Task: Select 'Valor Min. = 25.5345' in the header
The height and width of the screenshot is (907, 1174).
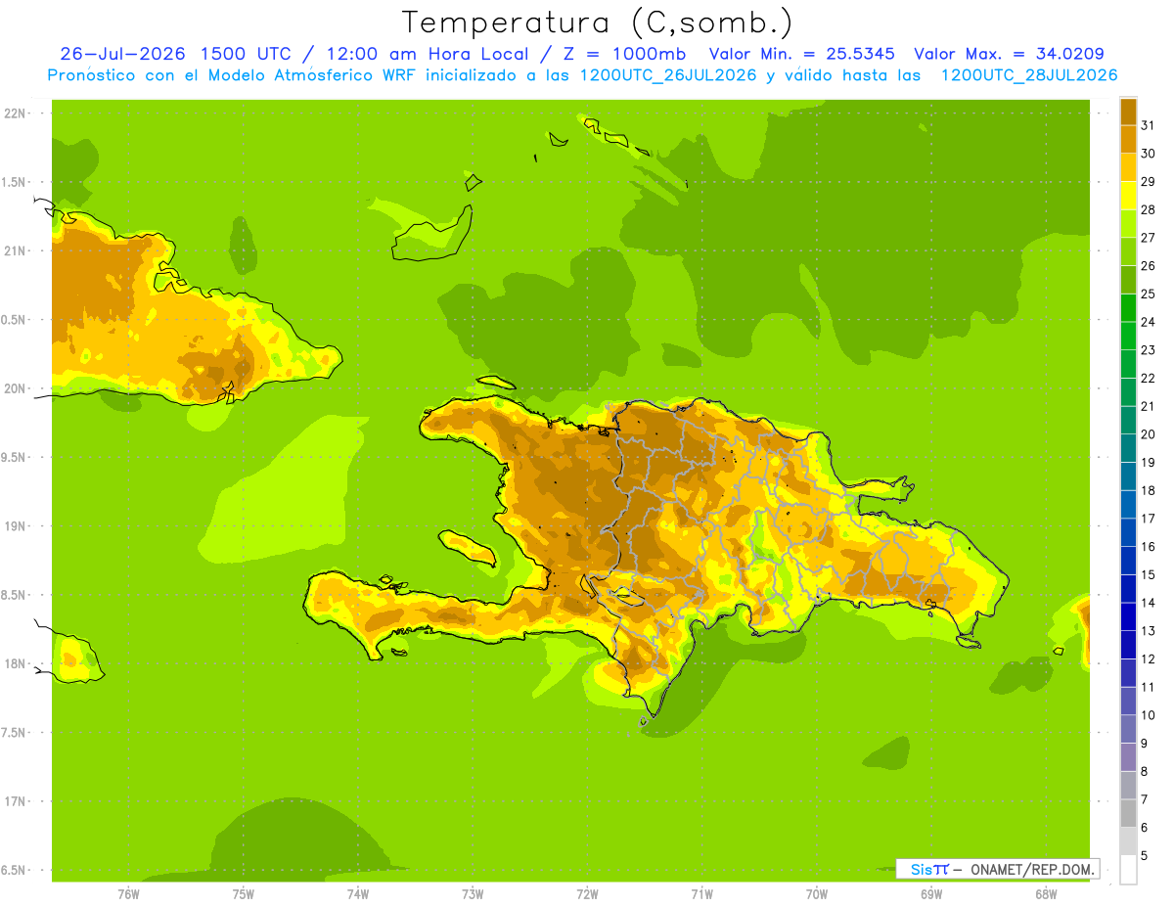Action: coord(801,54)
